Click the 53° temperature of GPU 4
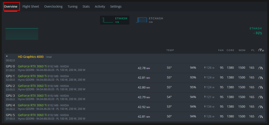The height and width of the screenshot is (125, 269). point(169,107)
